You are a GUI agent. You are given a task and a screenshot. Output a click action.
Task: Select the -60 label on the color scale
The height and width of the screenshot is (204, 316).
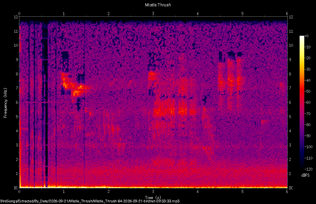tap(308, 103)
